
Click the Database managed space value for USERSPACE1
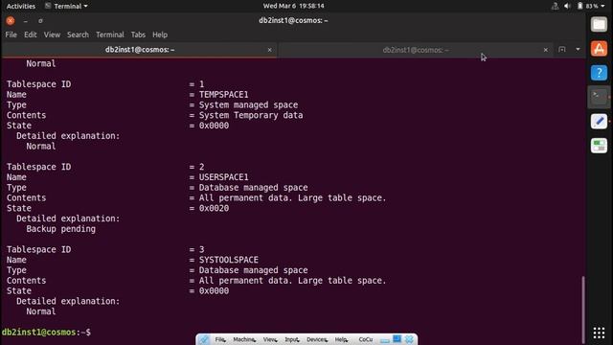click(253, 188)
